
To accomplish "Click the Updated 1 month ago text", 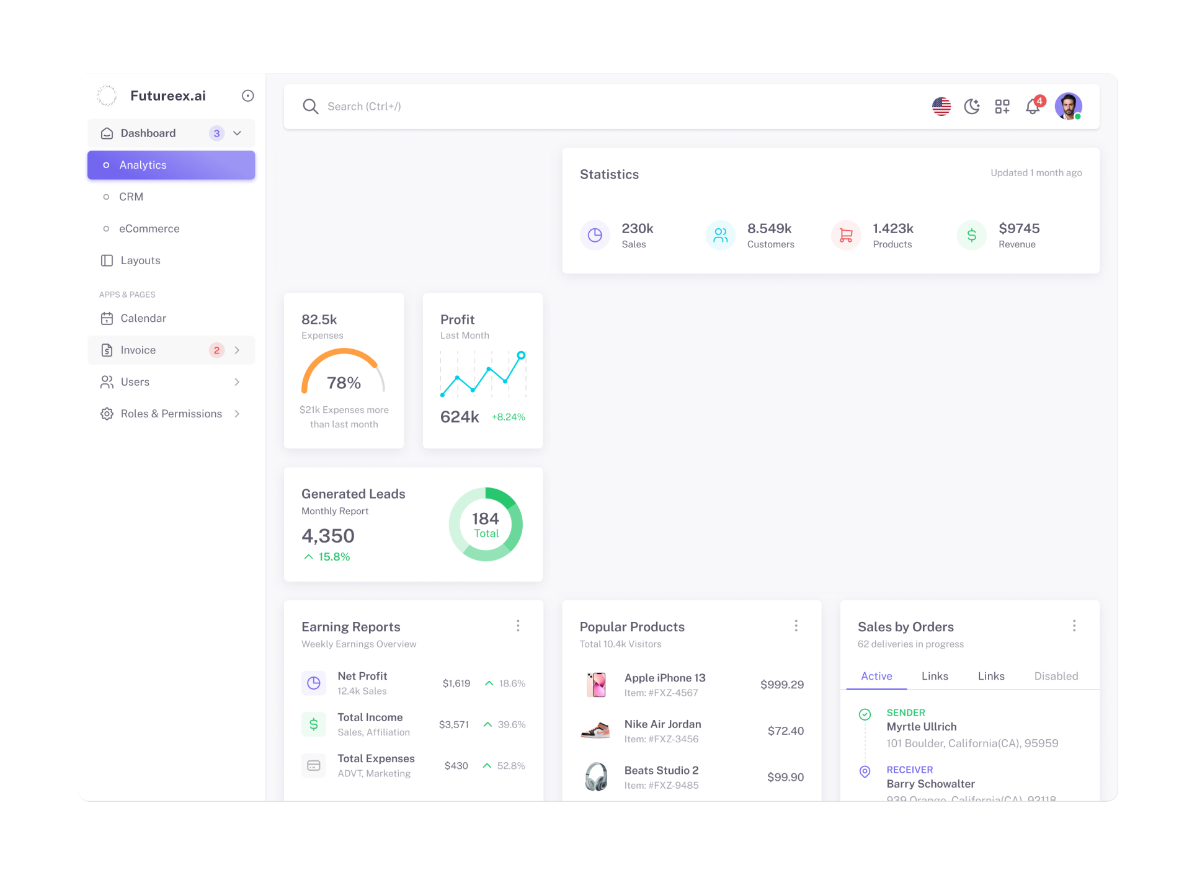I will [x=1036, y=173].
